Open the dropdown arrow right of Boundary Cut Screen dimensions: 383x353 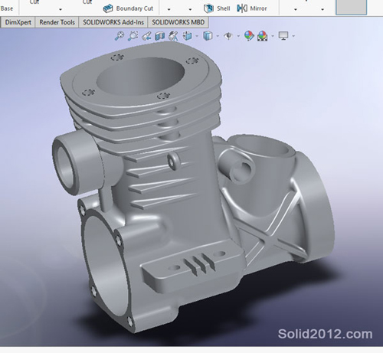169,10
